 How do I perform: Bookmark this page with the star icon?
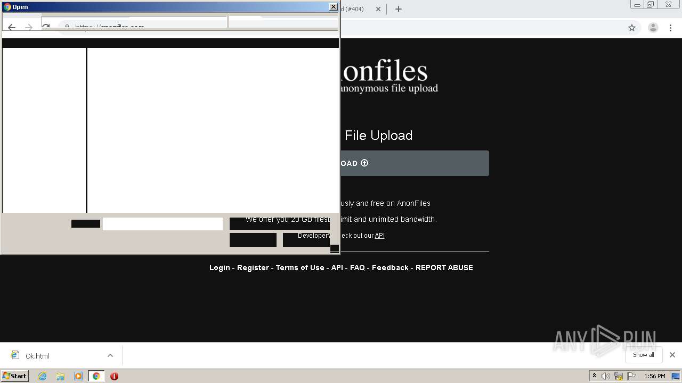point(632,28)
